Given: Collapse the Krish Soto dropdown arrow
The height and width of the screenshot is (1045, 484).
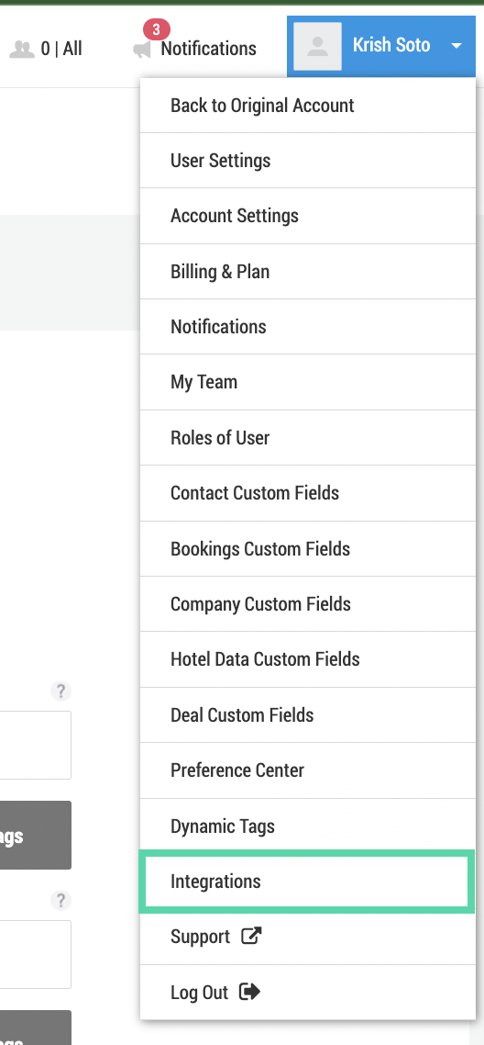Looking at the screenshot, I should pos(456,46).
